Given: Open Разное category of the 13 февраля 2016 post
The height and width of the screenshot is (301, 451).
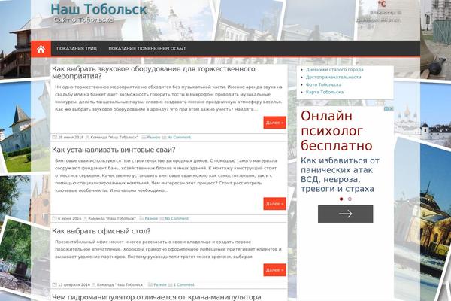Looking at the screenshot, I should click(160, 285).
